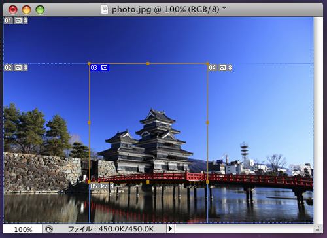327x238 pixels.
Task: Click the bottom-left corner handle of slice 03
Action: [x=89, y=182]
